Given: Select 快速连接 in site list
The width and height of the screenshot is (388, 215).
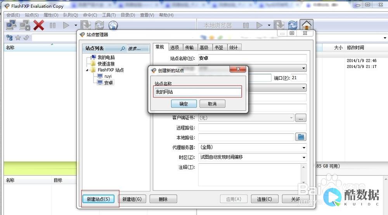Looking at the screenshot, I should pyautogui.click(x=106, y=64).
